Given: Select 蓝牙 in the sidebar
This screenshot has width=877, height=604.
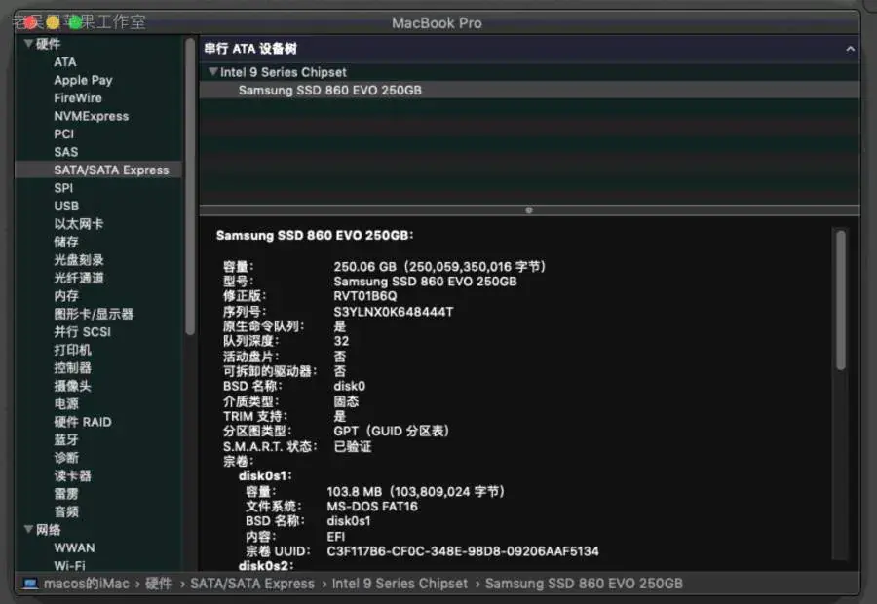Looking at the screenshot, I should (66, 439).
